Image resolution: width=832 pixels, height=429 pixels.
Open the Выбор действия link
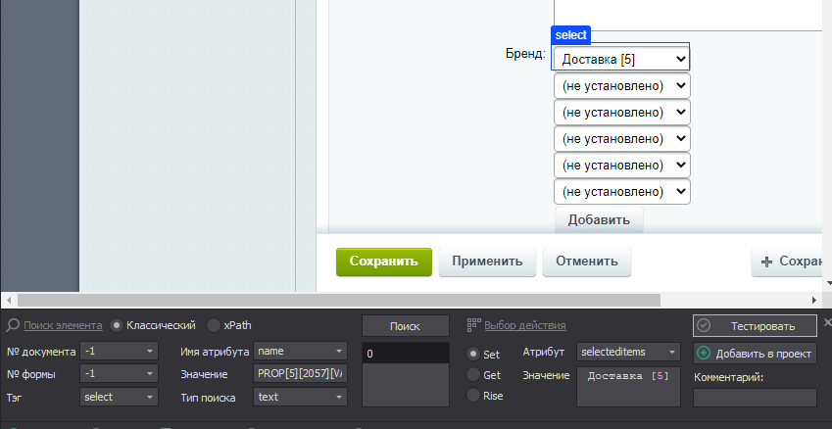(x=524, y=325)
